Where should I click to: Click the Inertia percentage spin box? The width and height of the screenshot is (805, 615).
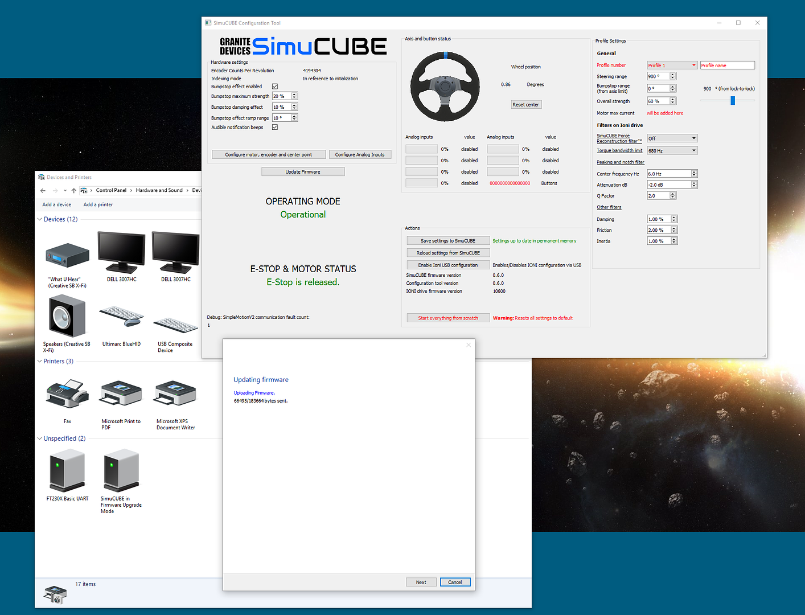pos(662,241)
